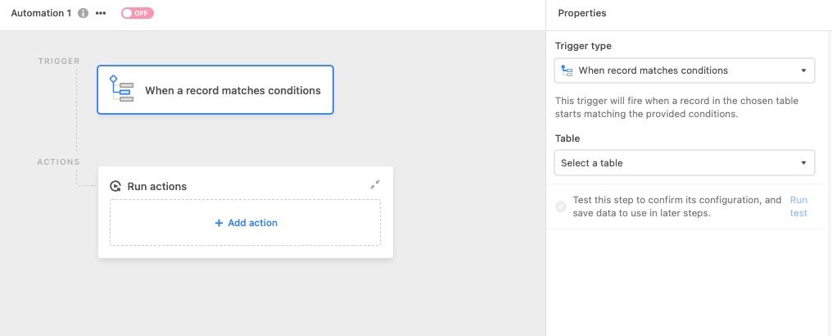Click the checkmark circle beside test step text

pyautogui.click(x=561, y=207)
